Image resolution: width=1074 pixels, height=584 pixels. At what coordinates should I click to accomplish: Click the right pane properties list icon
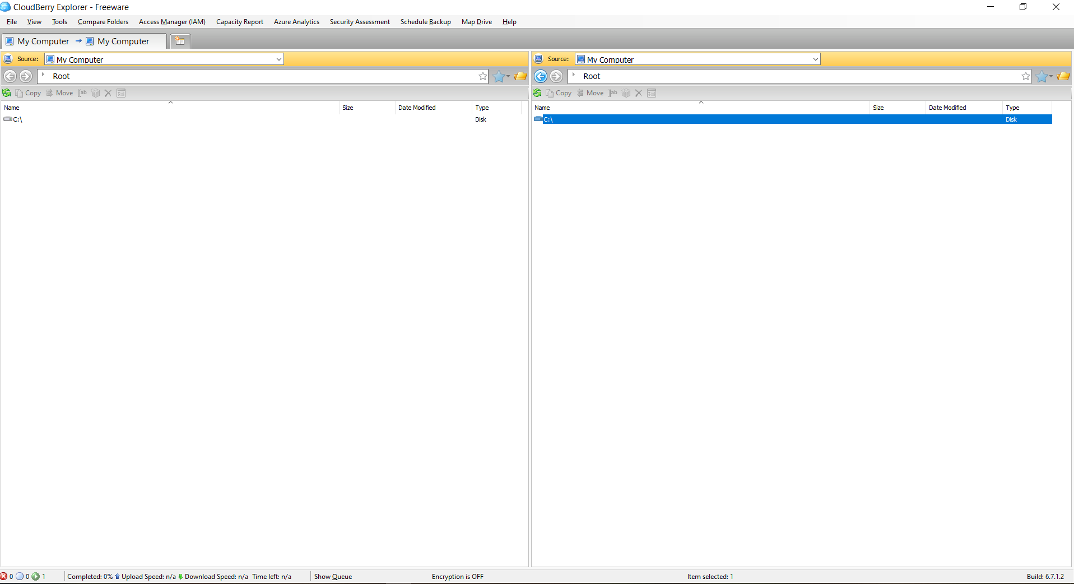pos(652,93)
